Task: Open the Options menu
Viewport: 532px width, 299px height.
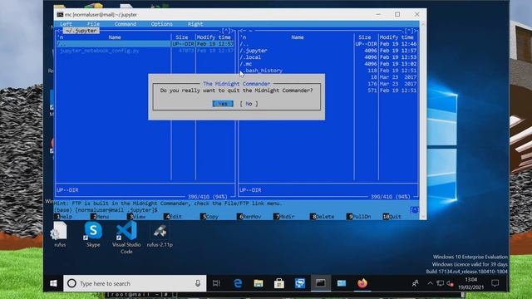Action: click(162, 24)
